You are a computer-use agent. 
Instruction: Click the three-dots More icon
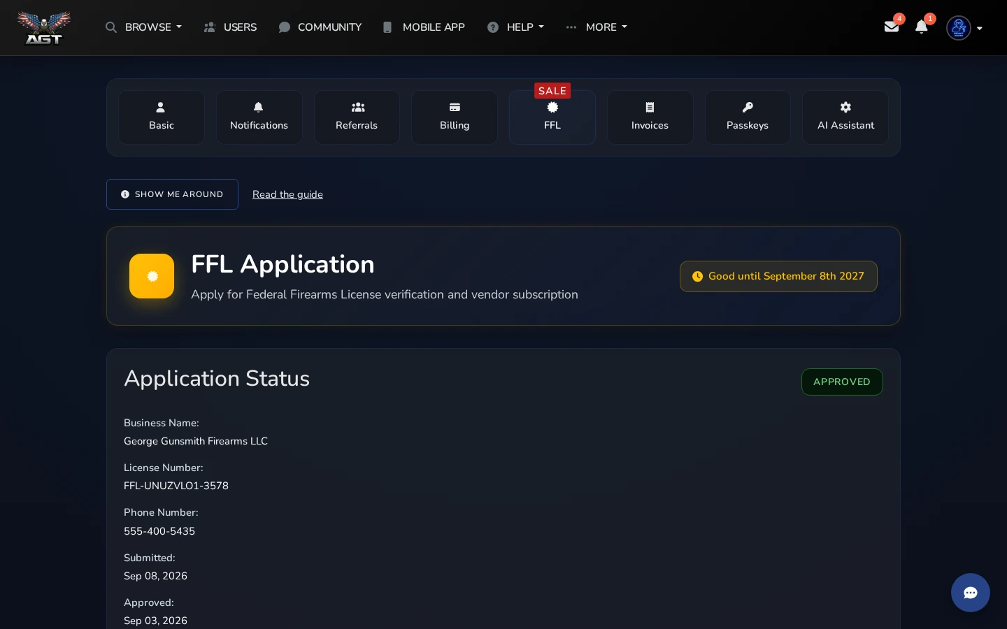(x=571, y=27)
